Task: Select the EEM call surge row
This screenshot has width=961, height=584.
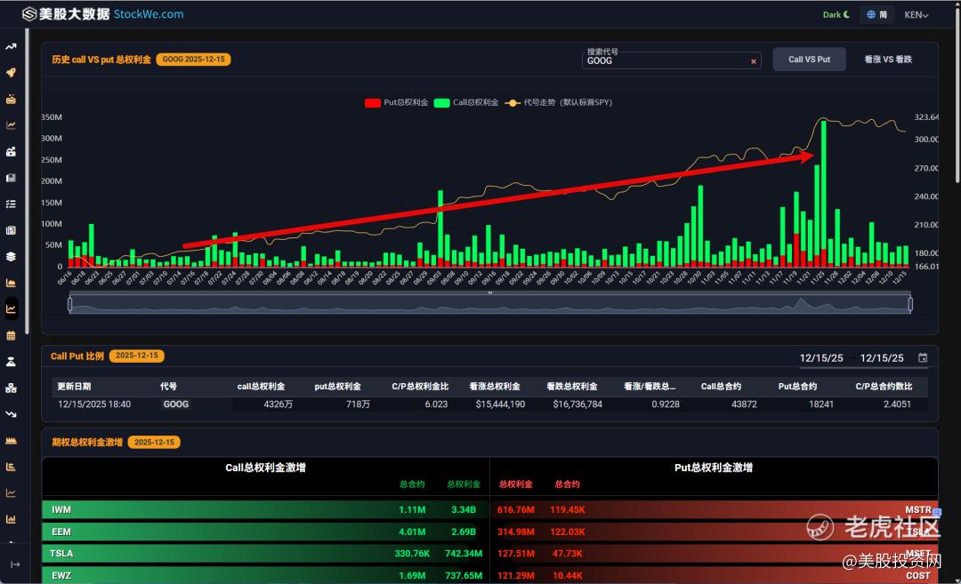Action: (265, 532)
